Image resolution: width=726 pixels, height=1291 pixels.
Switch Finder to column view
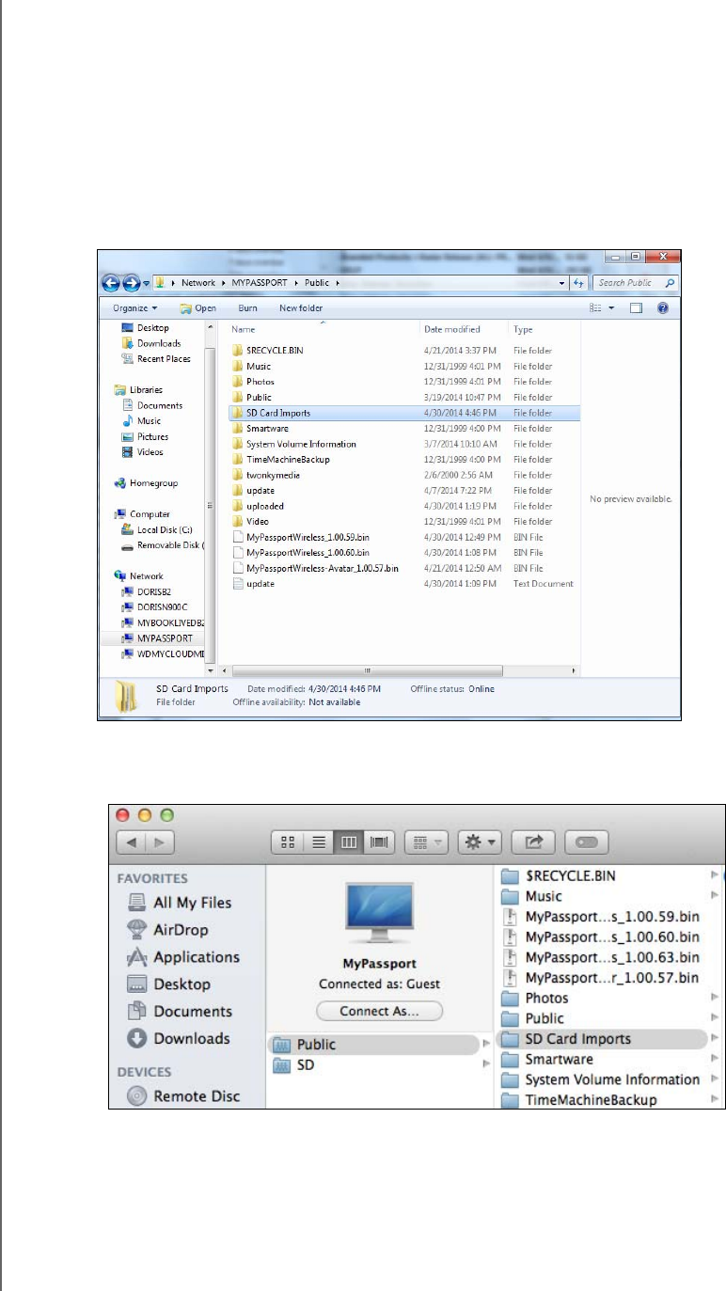pyautogui.click(x=347, y=842)
